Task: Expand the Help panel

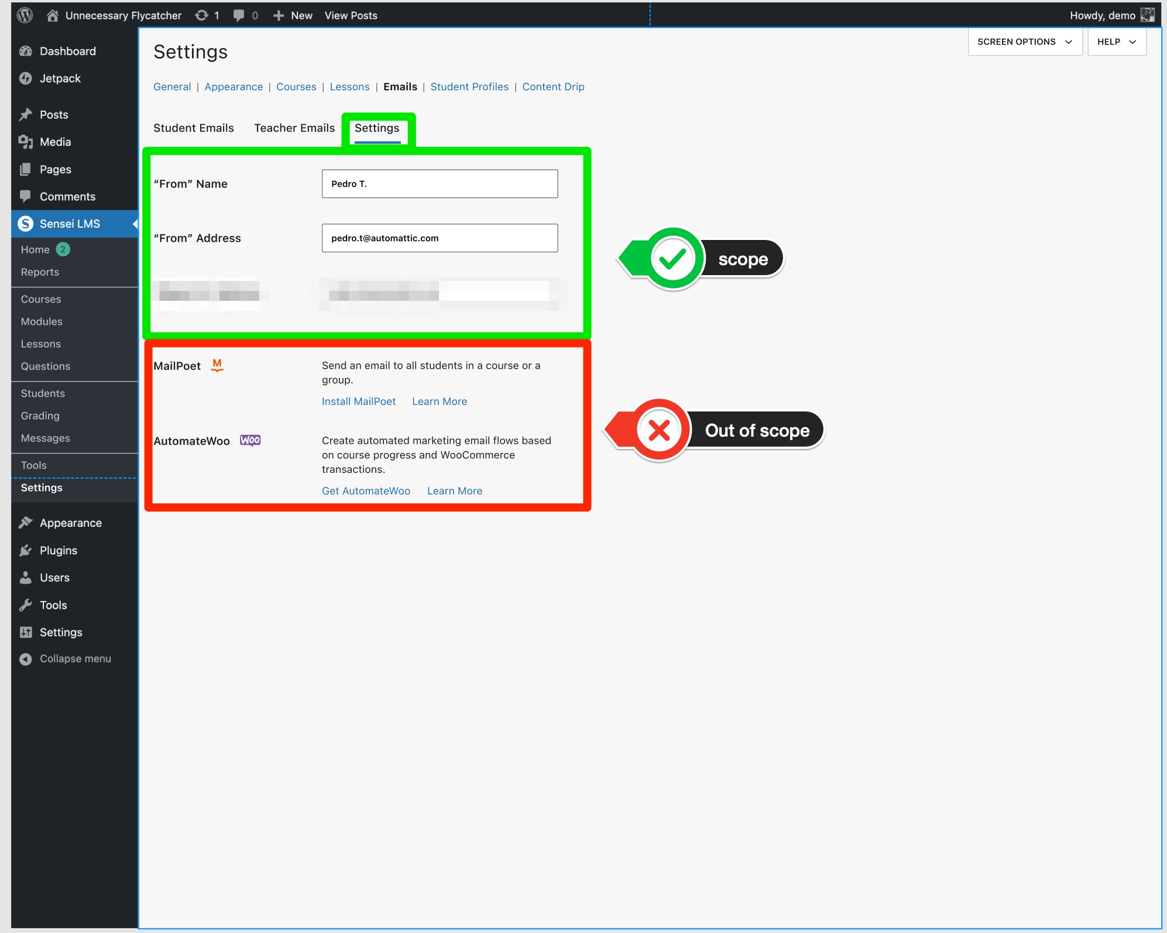Action: (x=1116, y=42)
